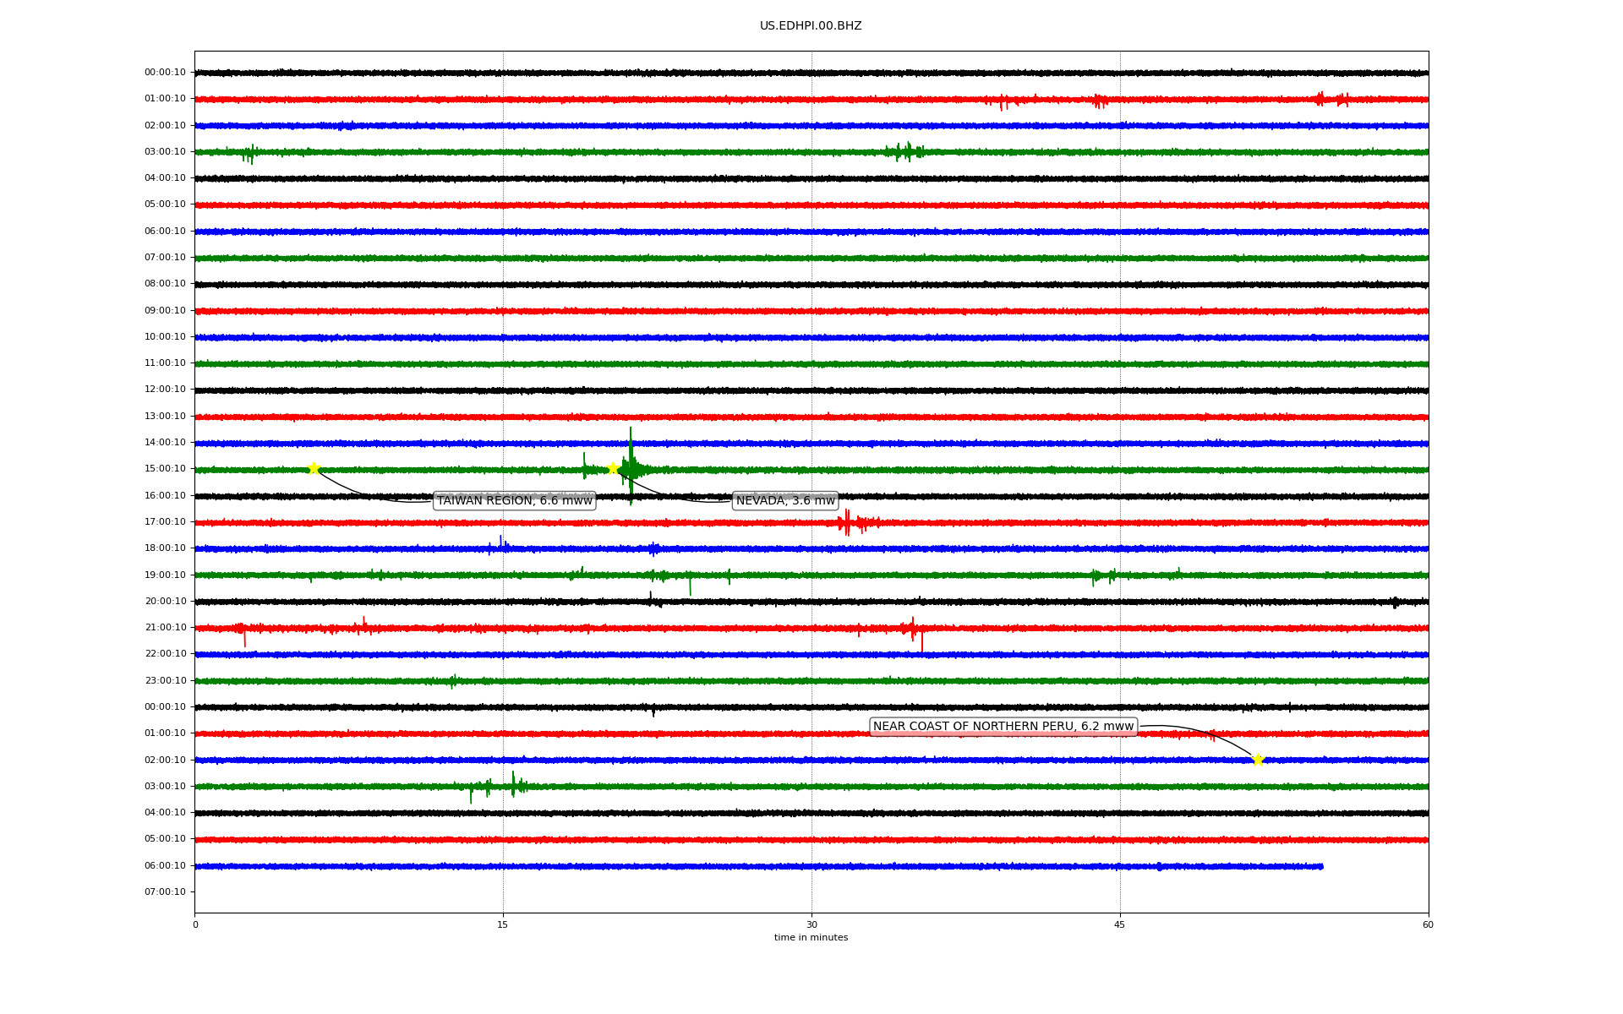The height and width of the screenshot is (1014, 1623).
Task: Click the green burst on second 03:00:10 trace
Action: click(513, 785)
